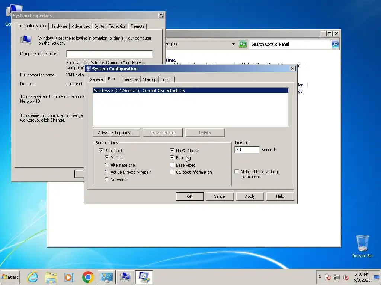Select Active Directory repair option
This screenshot has width=381, height=285.
click(106, 172)
